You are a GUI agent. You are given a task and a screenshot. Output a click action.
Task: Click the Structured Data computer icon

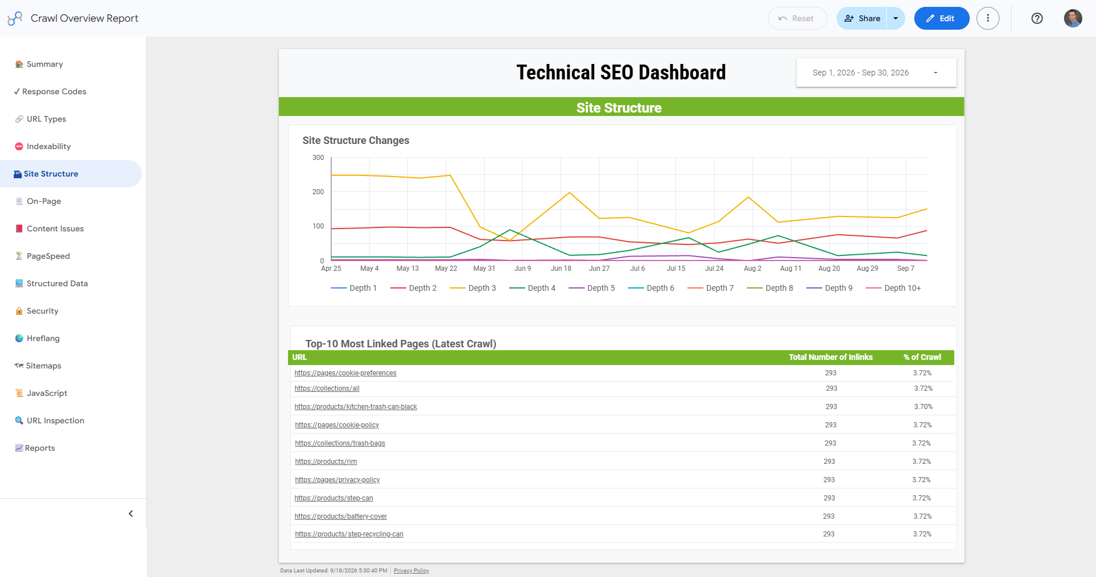19,283
